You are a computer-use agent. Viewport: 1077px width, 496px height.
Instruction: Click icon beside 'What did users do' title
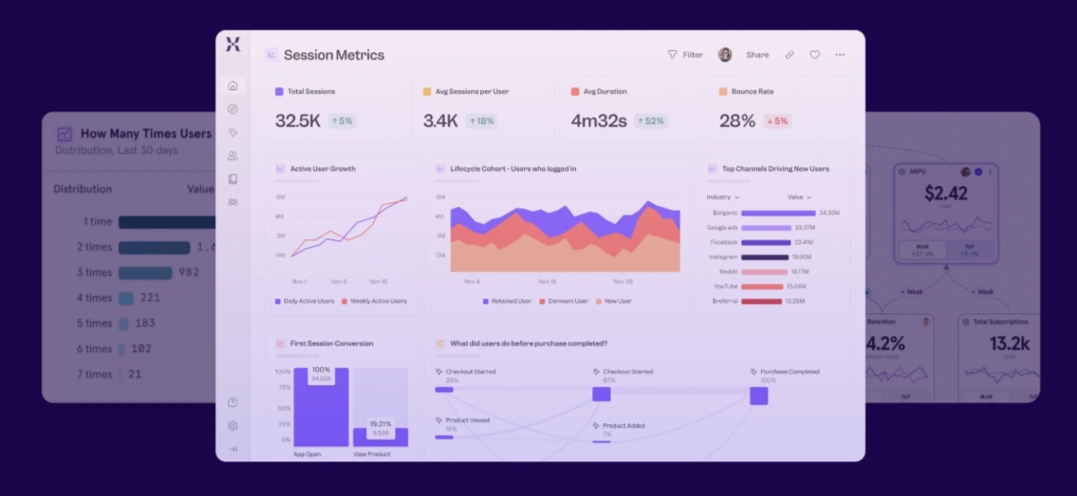pos(440,344)
